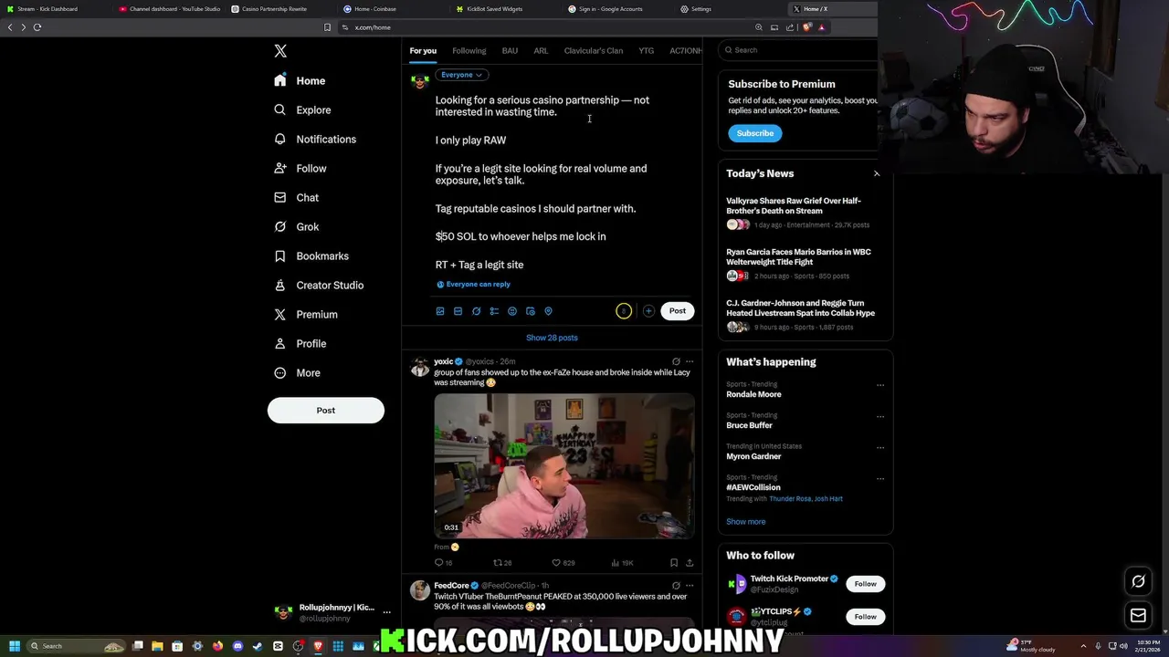Viewport: 1169px width, 657px height.
Task: Share yoxic's post
Action: click(x=690, y=563)
